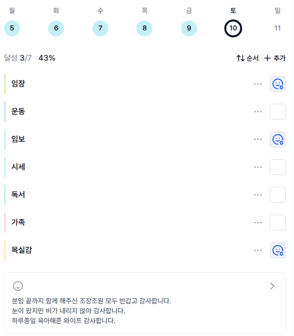Click the 추가 add button
Viewport: 294px width, 336px height.
(275, 58)
